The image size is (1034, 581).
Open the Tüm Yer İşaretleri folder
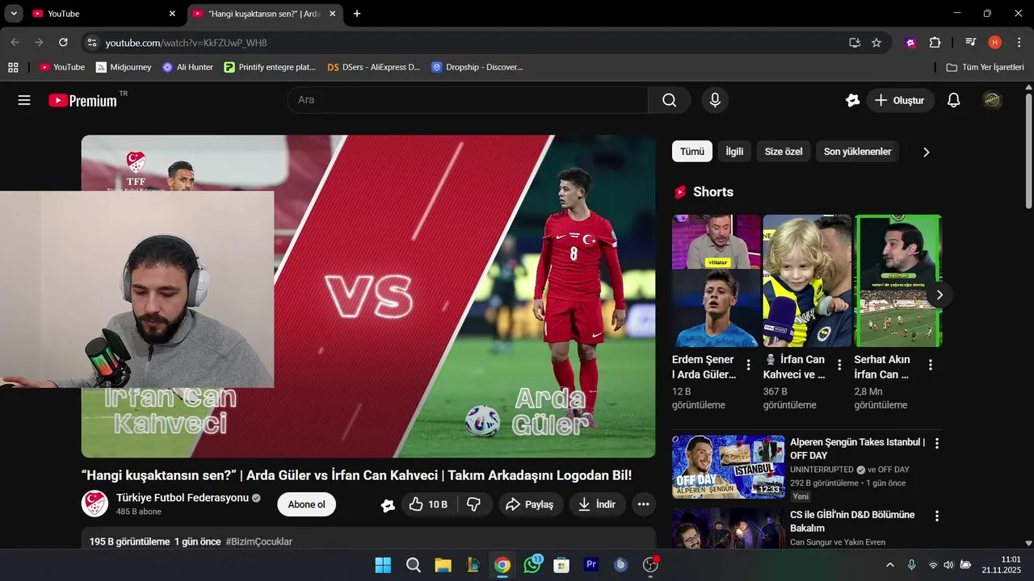pos(985,67)
